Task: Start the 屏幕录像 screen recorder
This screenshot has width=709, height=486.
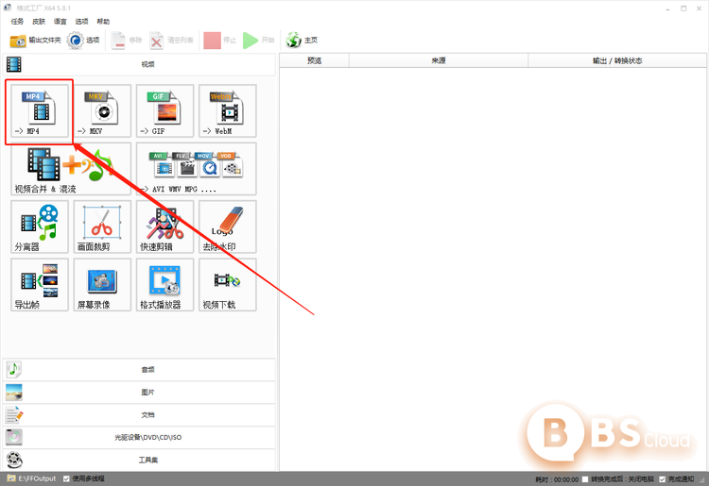Action: pos(102,285)
